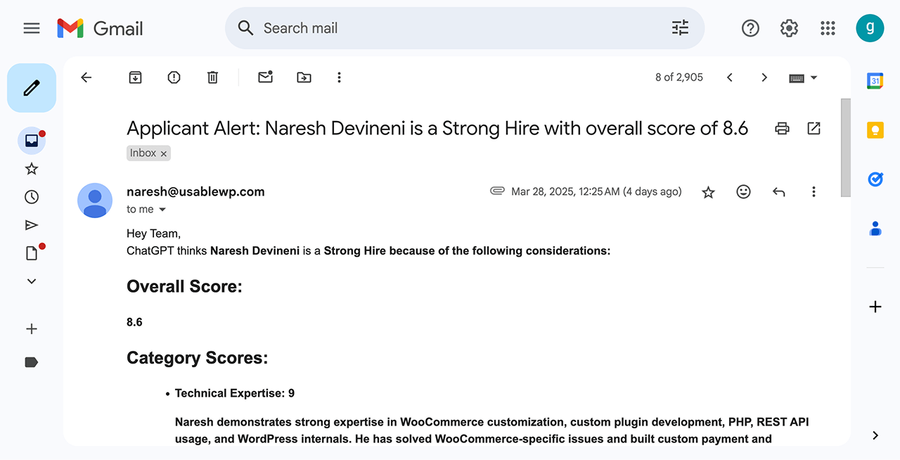The image size is (900, 460).
Task: Move the email to a folder
Action: coord(304,77)
